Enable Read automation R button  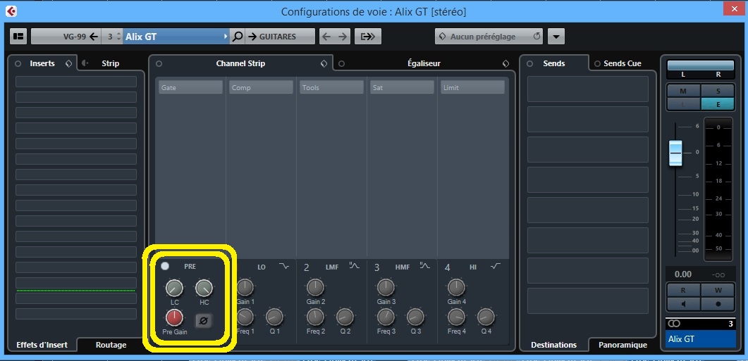(x=683, y=290)
